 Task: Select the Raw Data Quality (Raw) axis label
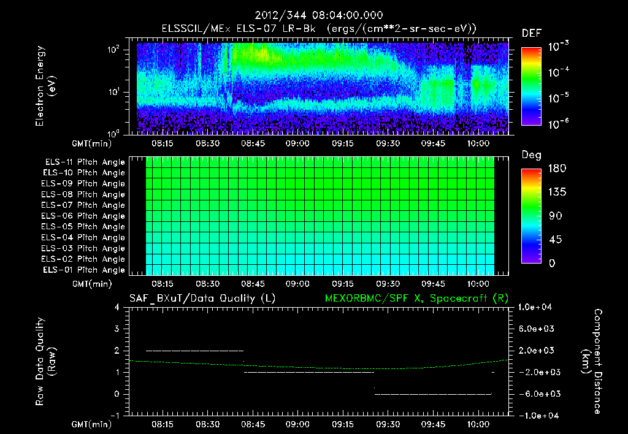[45, 362]
